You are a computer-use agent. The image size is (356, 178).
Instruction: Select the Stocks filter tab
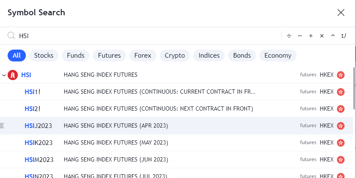pyautogui.click(x=44, y=56)
